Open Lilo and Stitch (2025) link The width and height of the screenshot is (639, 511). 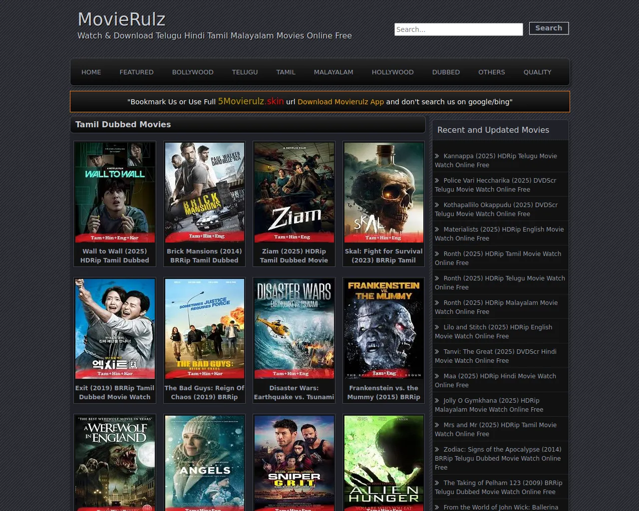pos(493,331)
